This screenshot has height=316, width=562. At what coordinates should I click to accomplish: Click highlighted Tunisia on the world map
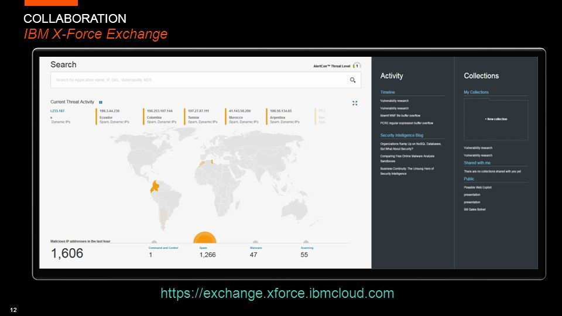click(x=212, y=162)
